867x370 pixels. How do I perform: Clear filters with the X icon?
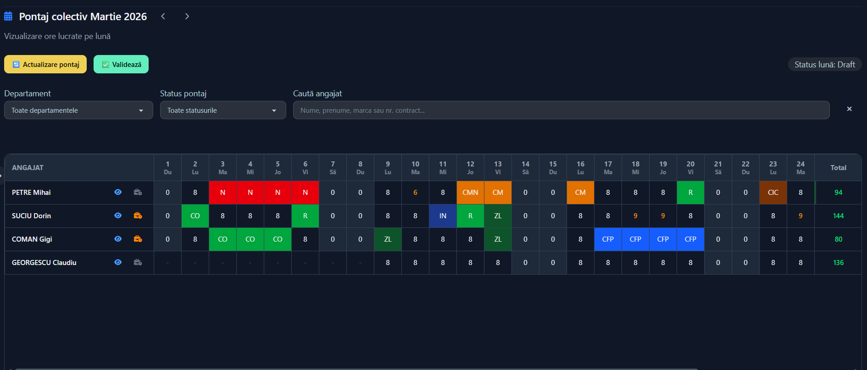coord(849,109)
